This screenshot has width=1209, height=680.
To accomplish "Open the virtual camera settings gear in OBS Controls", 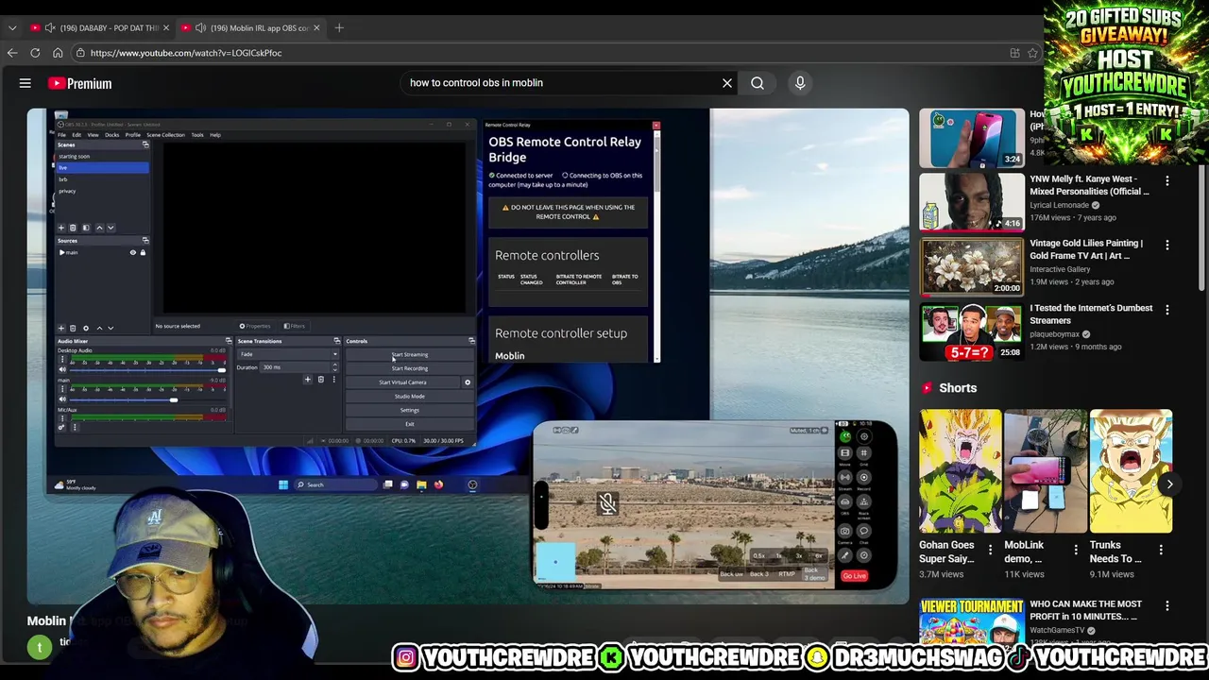I will [467, 382].
